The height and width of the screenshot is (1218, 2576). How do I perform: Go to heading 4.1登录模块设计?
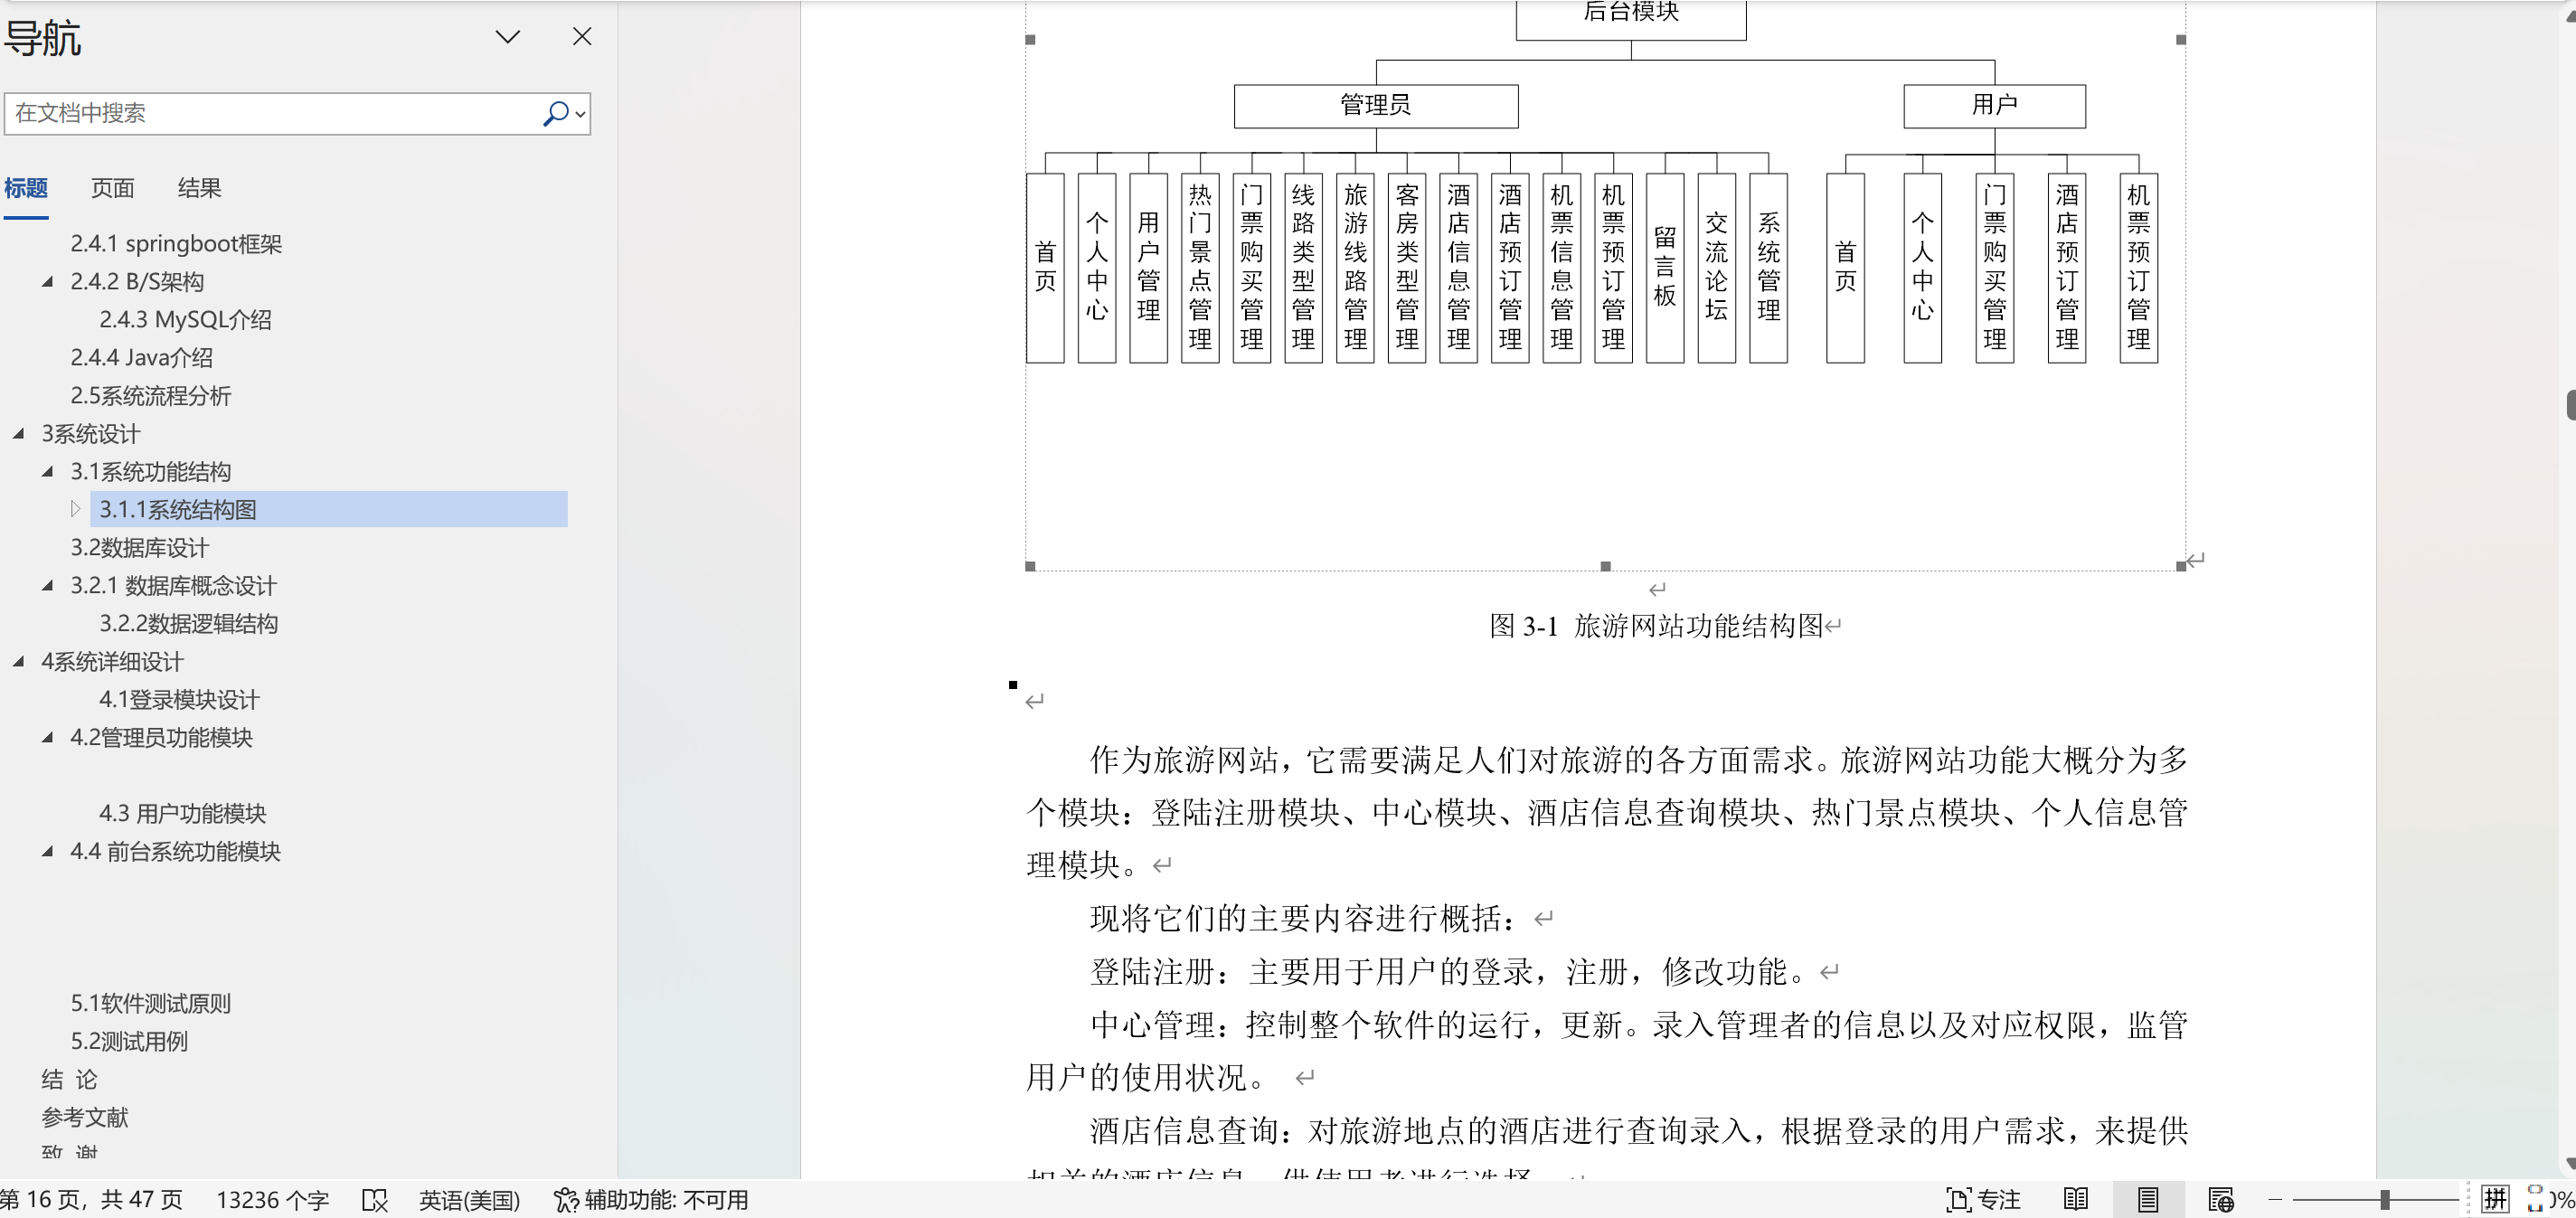click(x=179, y=700)
